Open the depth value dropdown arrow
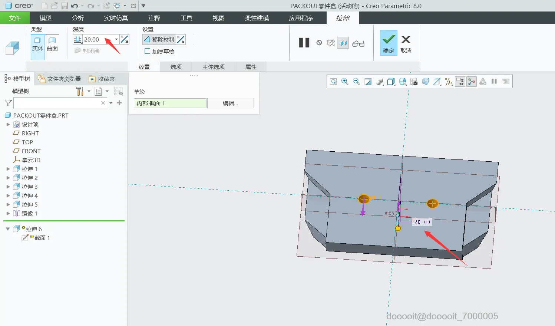Screen dimensions: 555x326 click(x=116, y=39)
